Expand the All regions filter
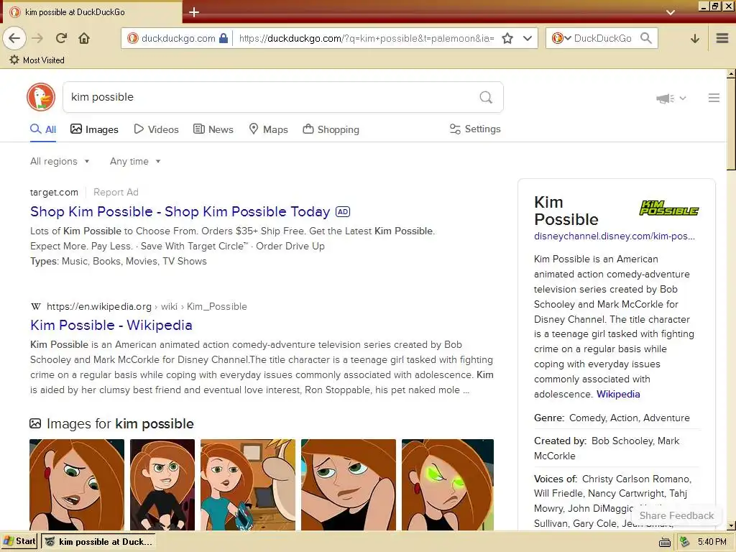This screenshot has height=552, width=736. point(60,161)
